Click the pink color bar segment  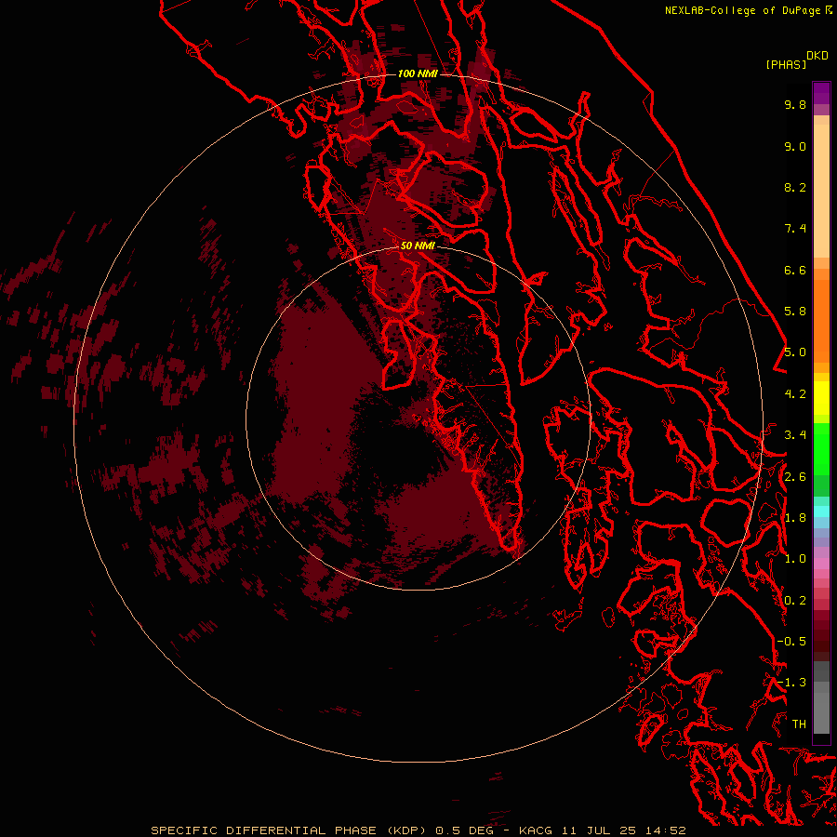click(821, 564)
